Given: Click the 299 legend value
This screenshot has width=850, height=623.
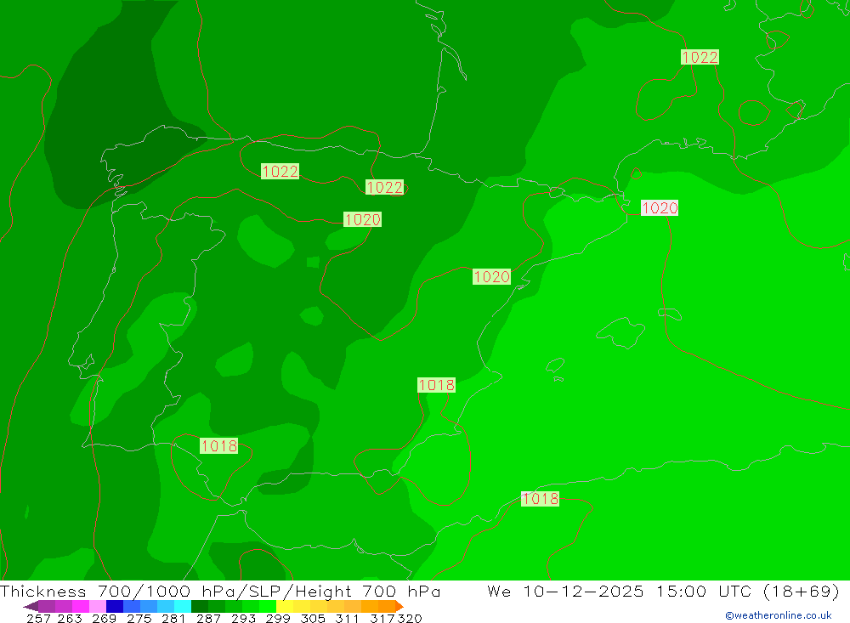Looking at the screenshot, I should coord(278,618).
